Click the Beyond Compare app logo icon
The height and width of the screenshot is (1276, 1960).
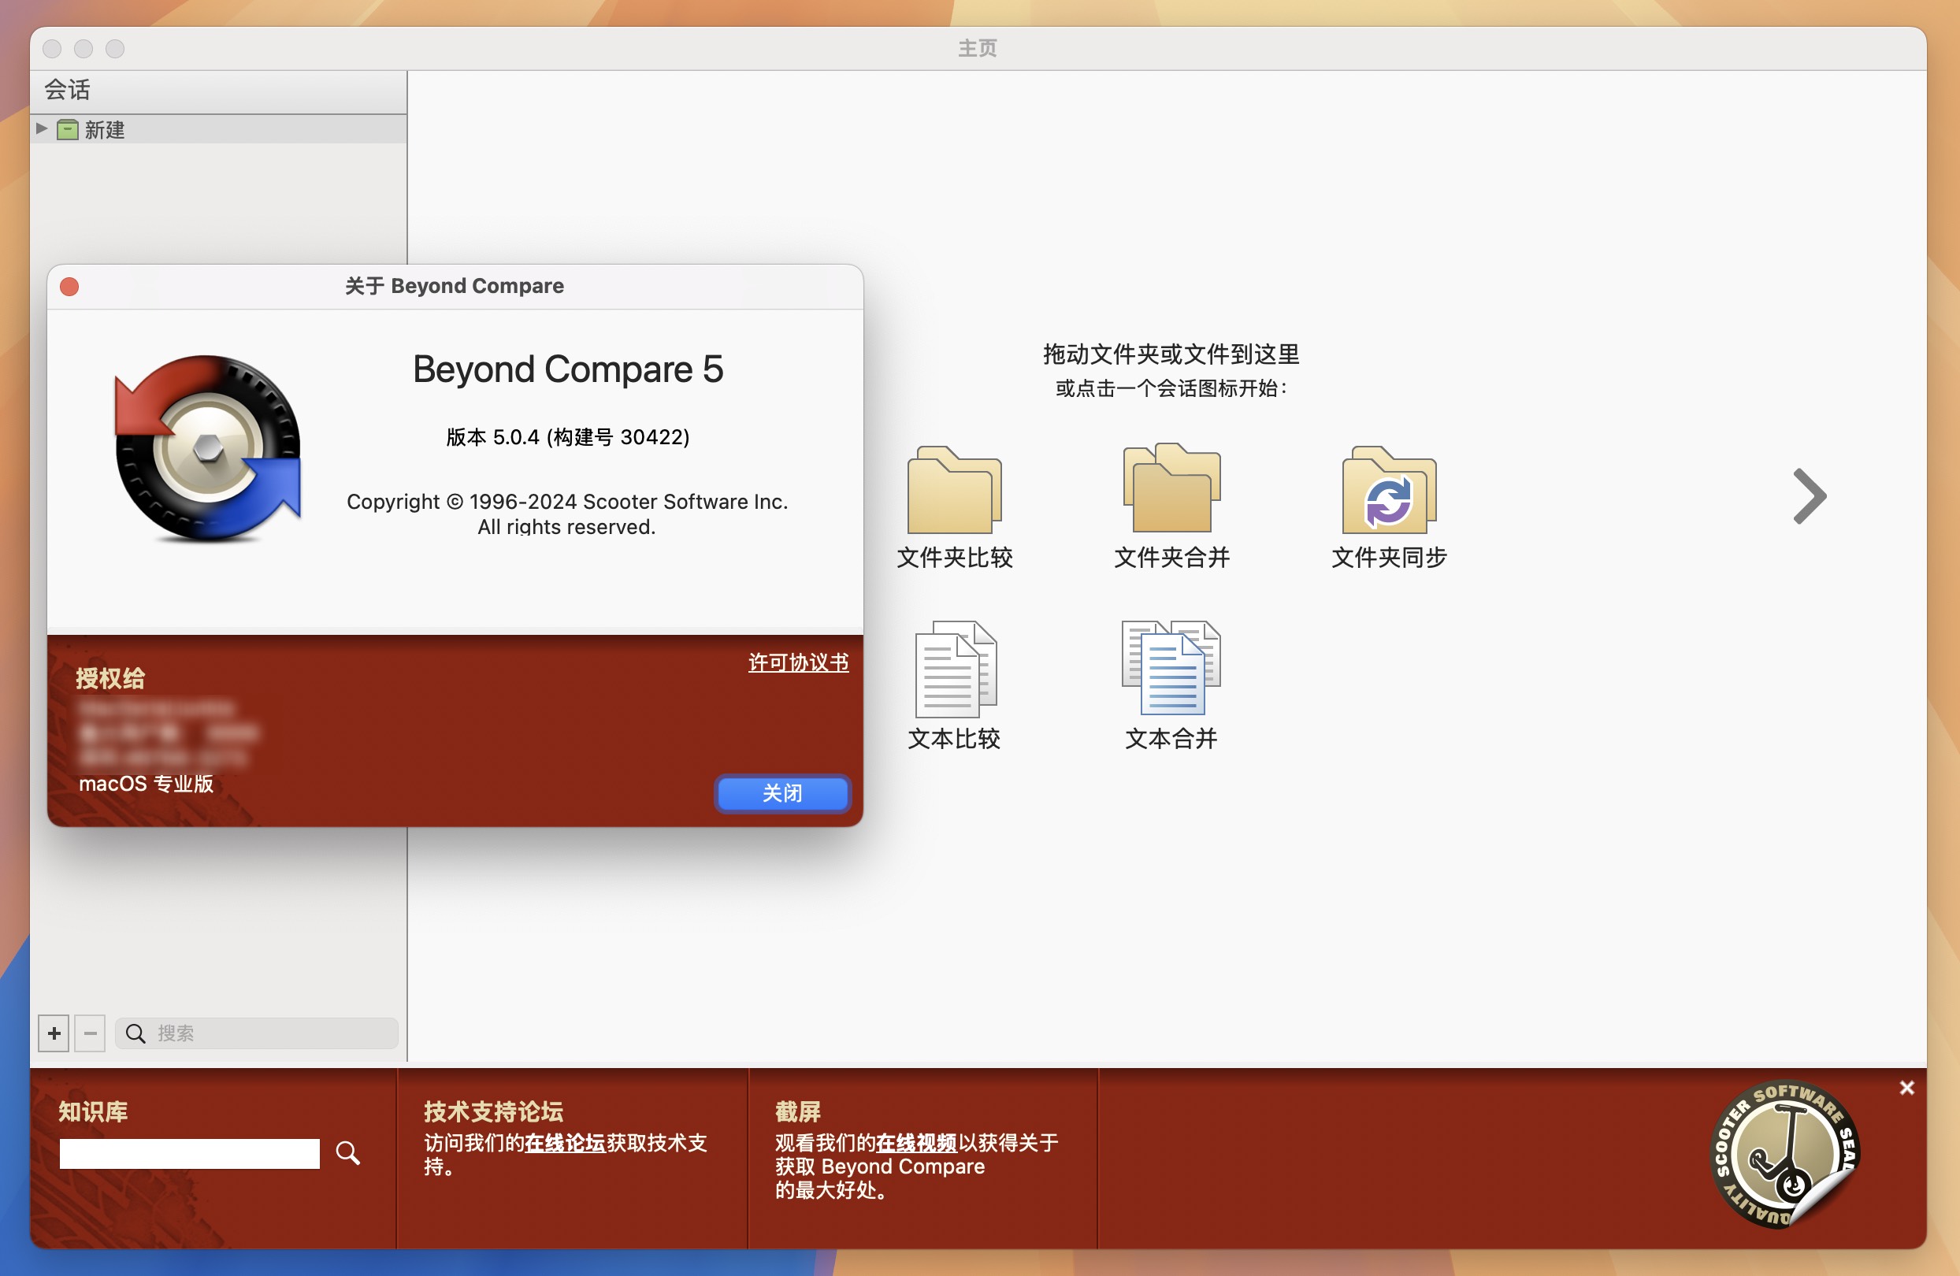tap(207, 449)
